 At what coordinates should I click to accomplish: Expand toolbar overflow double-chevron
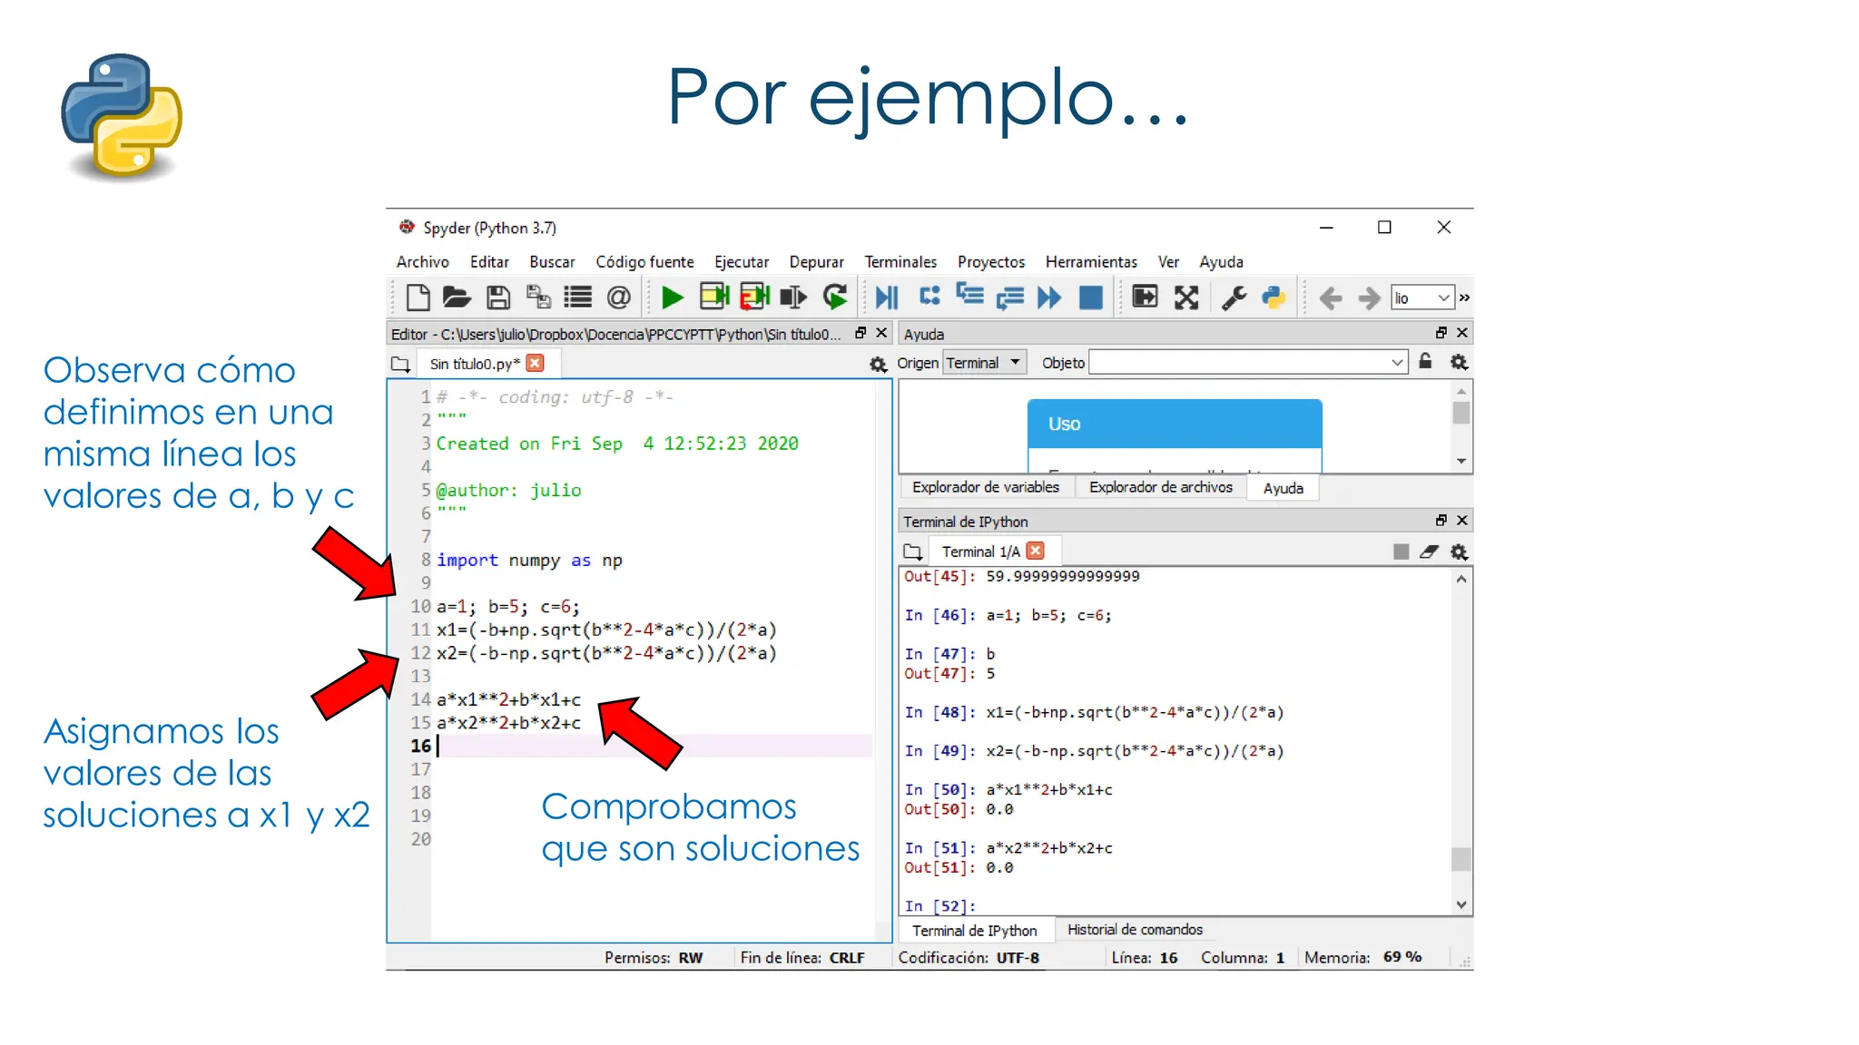click(x=1464, y=298)
